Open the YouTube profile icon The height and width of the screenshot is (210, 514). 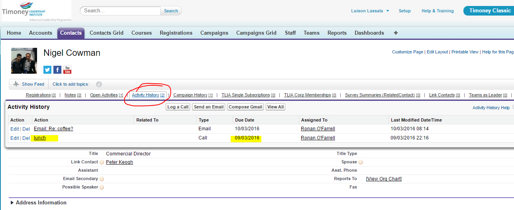point(67,70)
